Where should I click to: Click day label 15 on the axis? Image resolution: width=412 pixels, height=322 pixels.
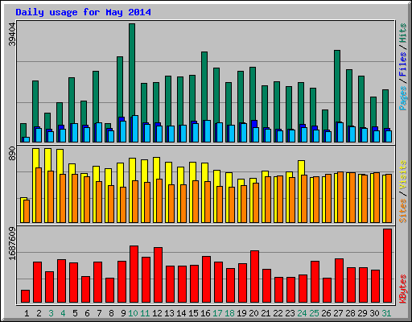tap(193, 313)
